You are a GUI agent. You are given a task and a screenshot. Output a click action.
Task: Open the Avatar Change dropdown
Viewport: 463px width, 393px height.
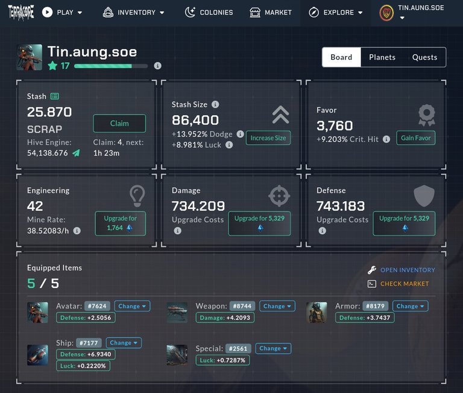(132, 306)
